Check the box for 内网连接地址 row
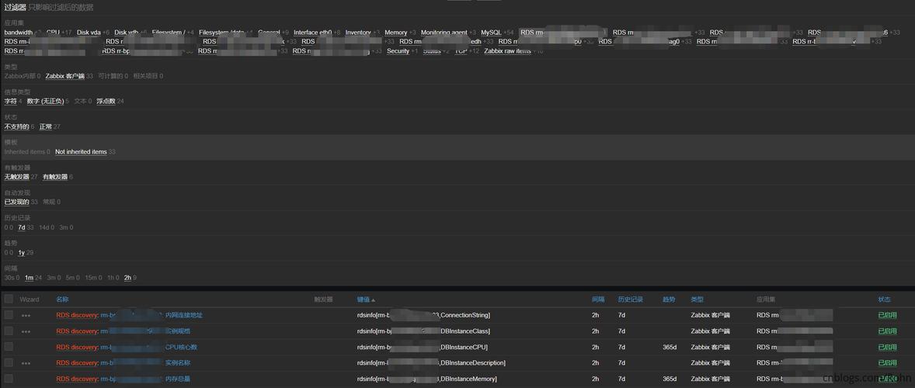The width and height of the screenshot is (915, 388). (9, 315)
